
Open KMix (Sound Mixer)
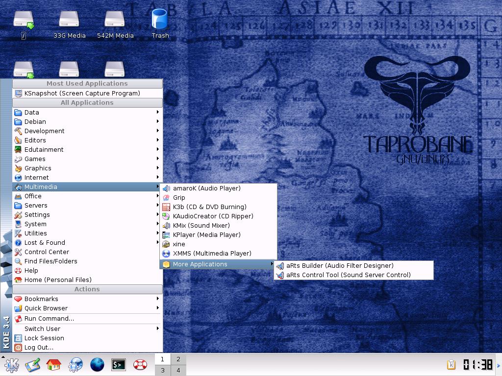218,225
